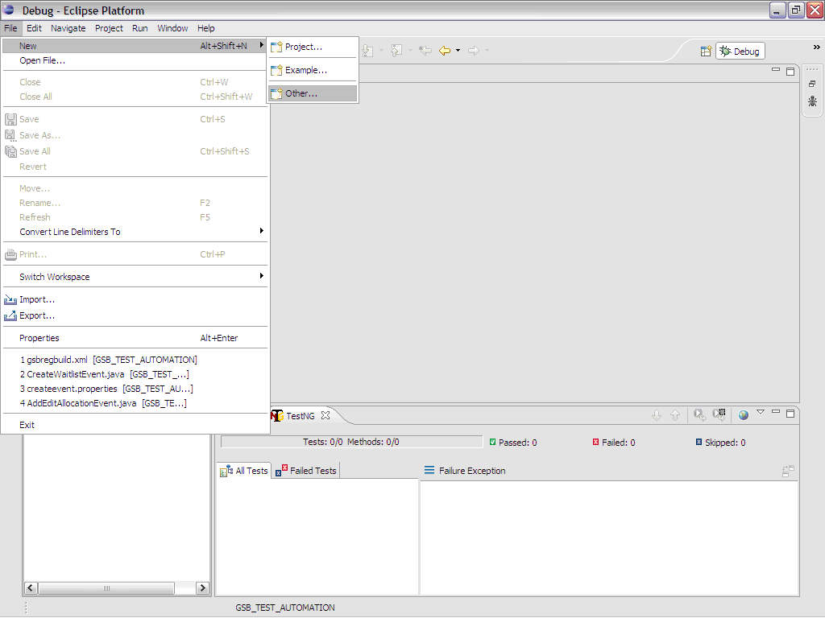Open the Project menu

click(109, 28)
